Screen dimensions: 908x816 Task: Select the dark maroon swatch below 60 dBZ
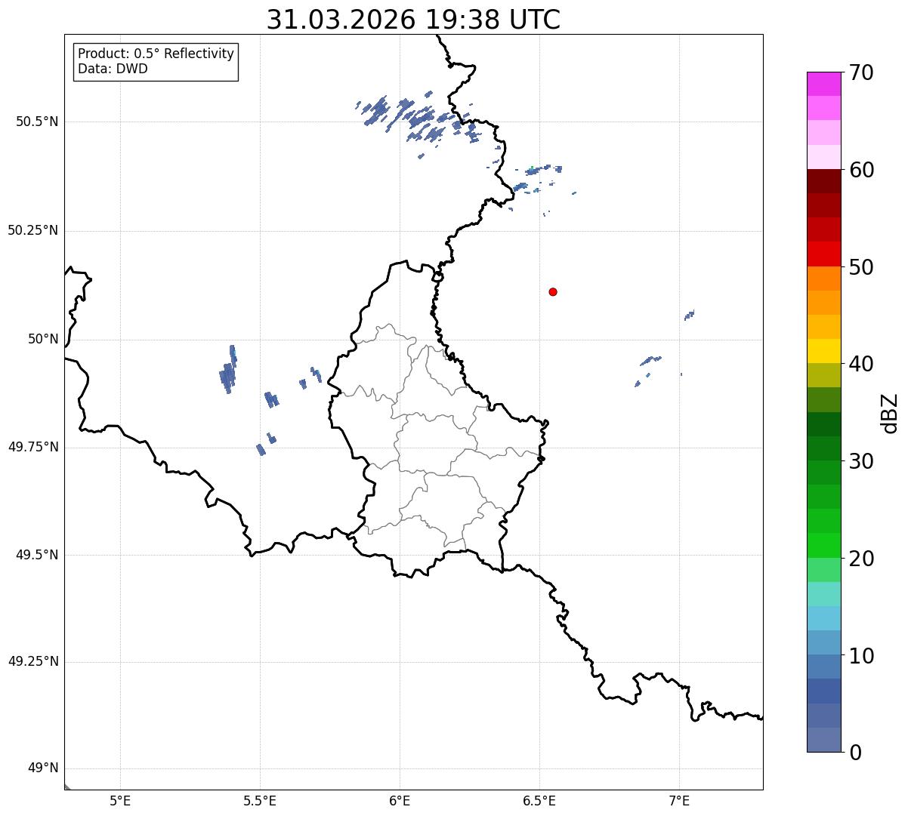[823, 181]
